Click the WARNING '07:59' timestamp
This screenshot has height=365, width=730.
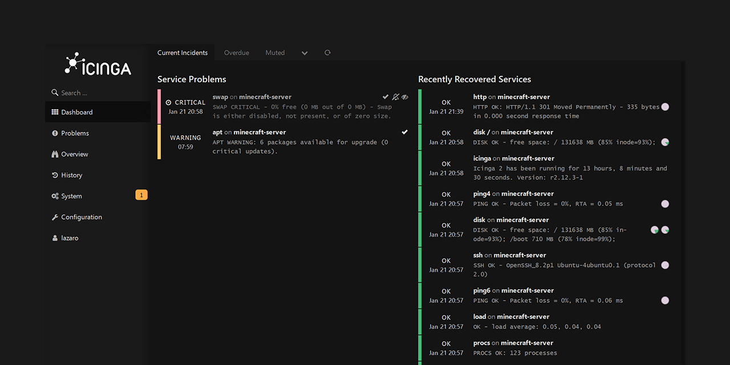[185, 147]
